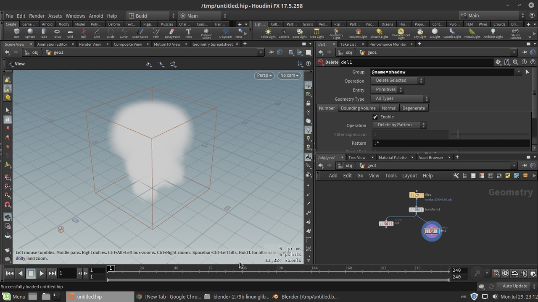Select the Sphere shelf tool
Screen dimensions: 538x302
tap(30, 33)
